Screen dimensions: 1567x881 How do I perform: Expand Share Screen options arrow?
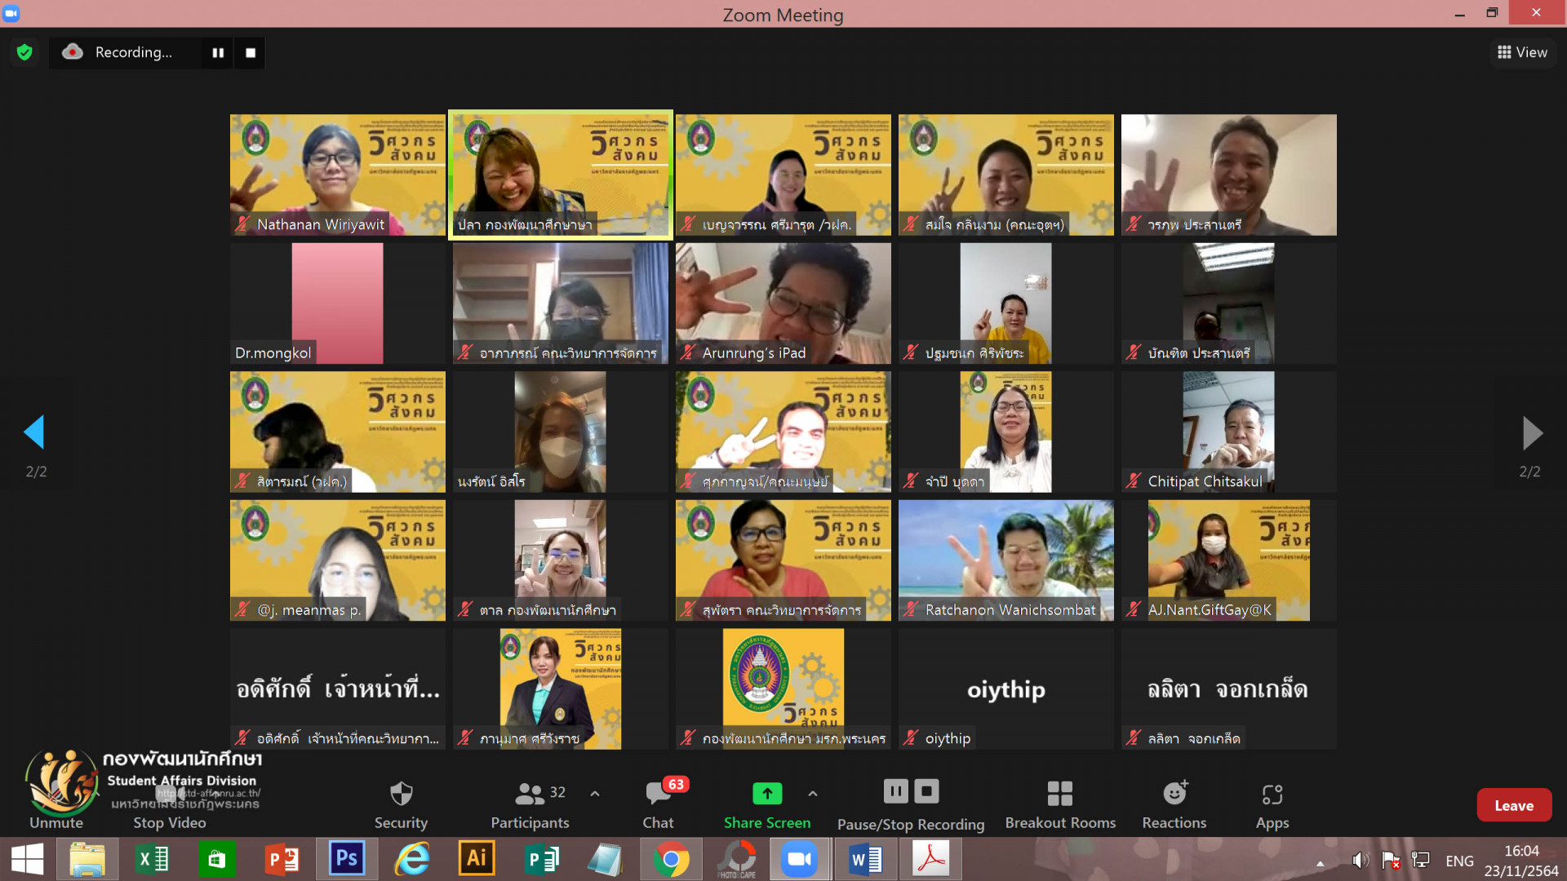813,793
